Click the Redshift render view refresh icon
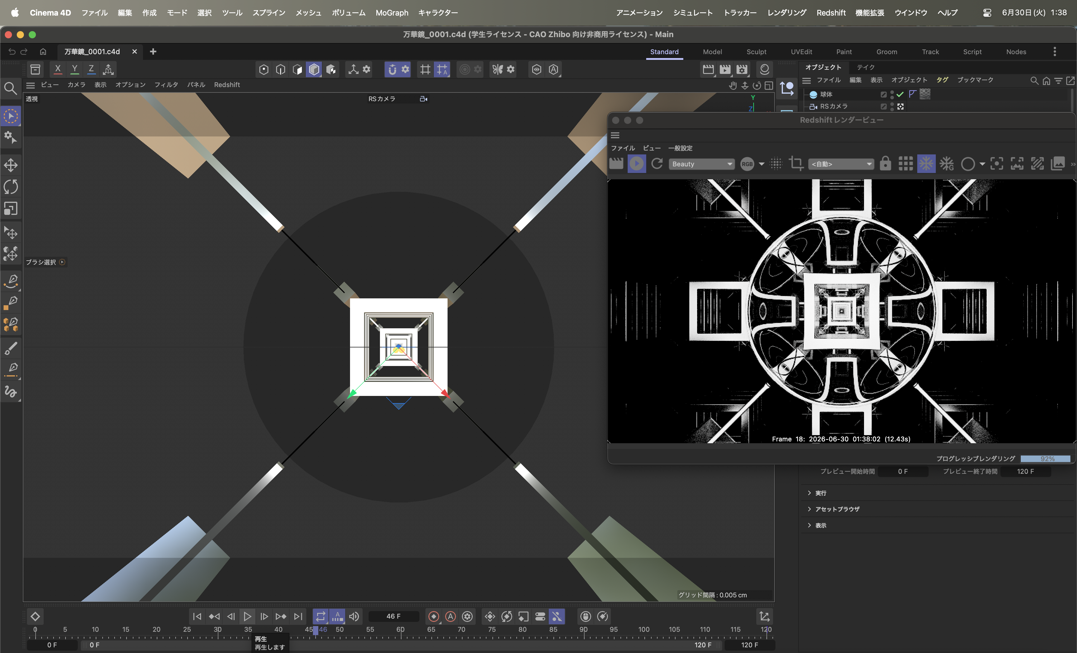Image resolution: width=1077 pixels, height=653 pixels. tap(656, 164)
